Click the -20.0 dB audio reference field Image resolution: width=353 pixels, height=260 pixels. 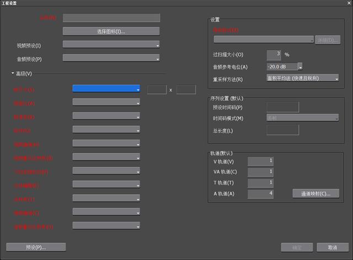click(282, 67)
